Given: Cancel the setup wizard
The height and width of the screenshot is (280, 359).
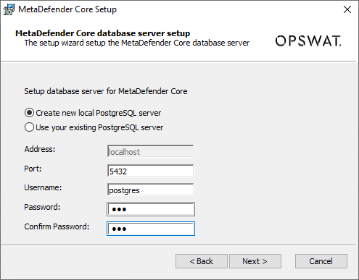Looking at the screenshot, I should click(x=321, y=261).
